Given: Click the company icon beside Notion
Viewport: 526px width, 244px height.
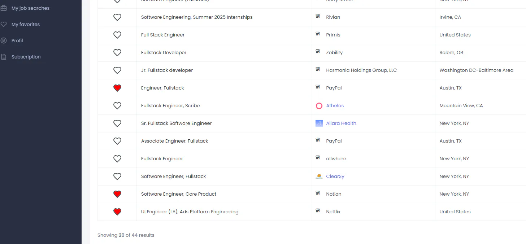Looking at the screenshot, I should [x=318, y=193].
